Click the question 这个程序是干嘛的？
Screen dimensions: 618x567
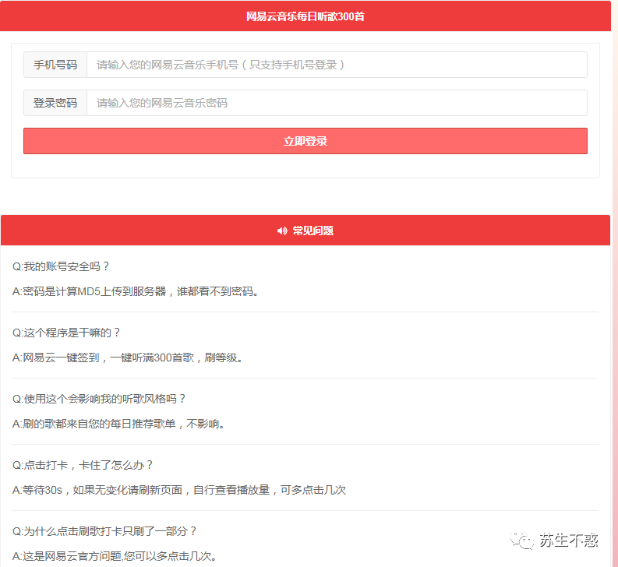point(66,333)
